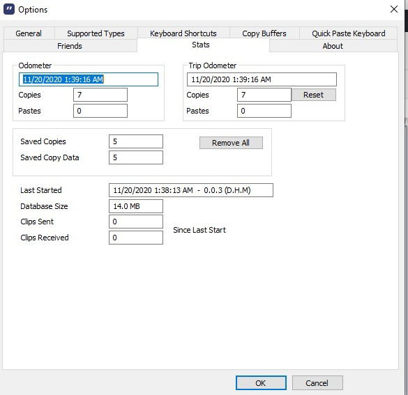Select the Copy Buffers tab
Screen dimensions: 408x395
tap(264, 33)
